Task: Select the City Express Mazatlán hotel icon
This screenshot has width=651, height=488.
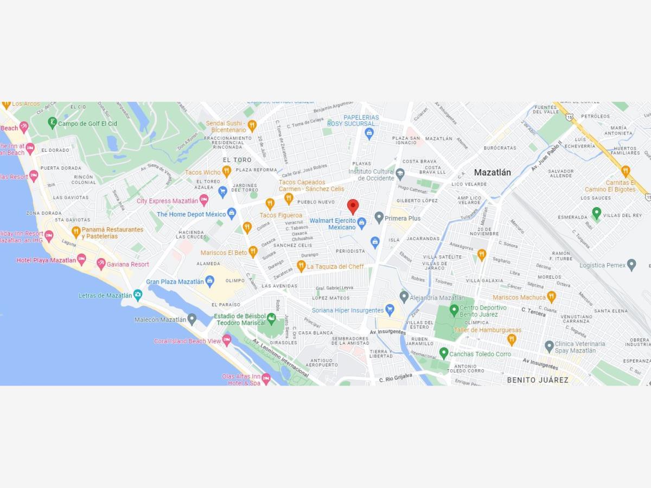Action: [x=204, y=200]
